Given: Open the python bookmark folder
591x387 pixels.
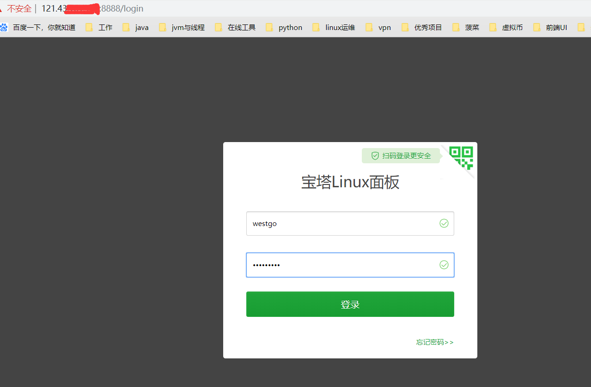Looking at the screenshot, I should coord(284,28).
